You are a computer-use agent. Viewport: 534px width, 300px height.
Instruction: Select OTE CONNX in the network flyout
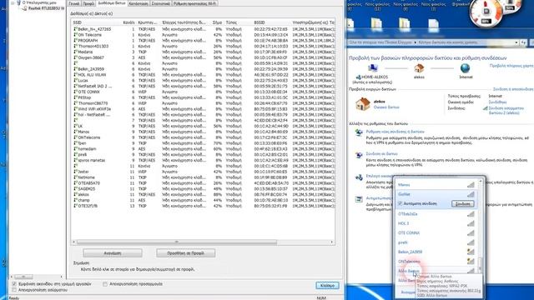436,233
